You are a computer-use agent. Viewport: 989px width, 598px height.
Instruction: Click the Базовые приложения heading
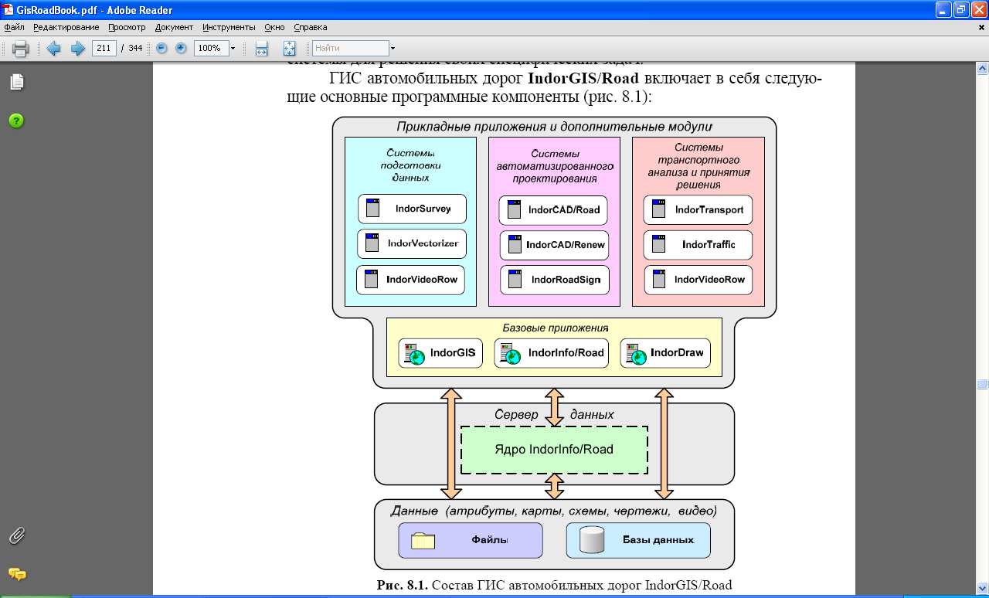point(556,328)
